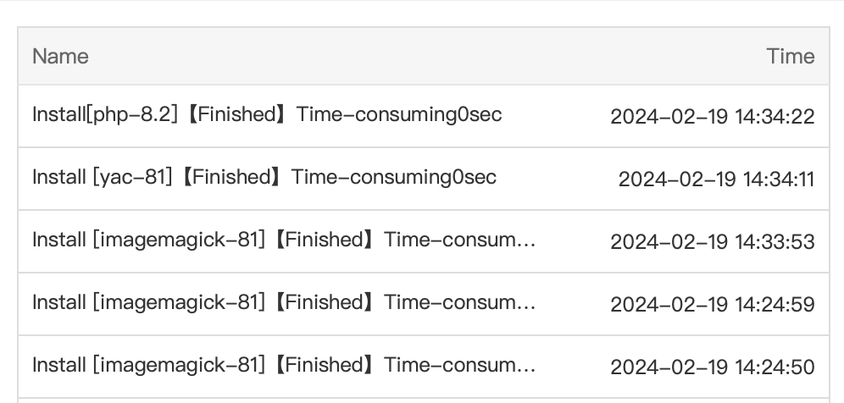
Task: Click the truncation ellipsis in the 14:24:59 row
Action: point(525,304)
